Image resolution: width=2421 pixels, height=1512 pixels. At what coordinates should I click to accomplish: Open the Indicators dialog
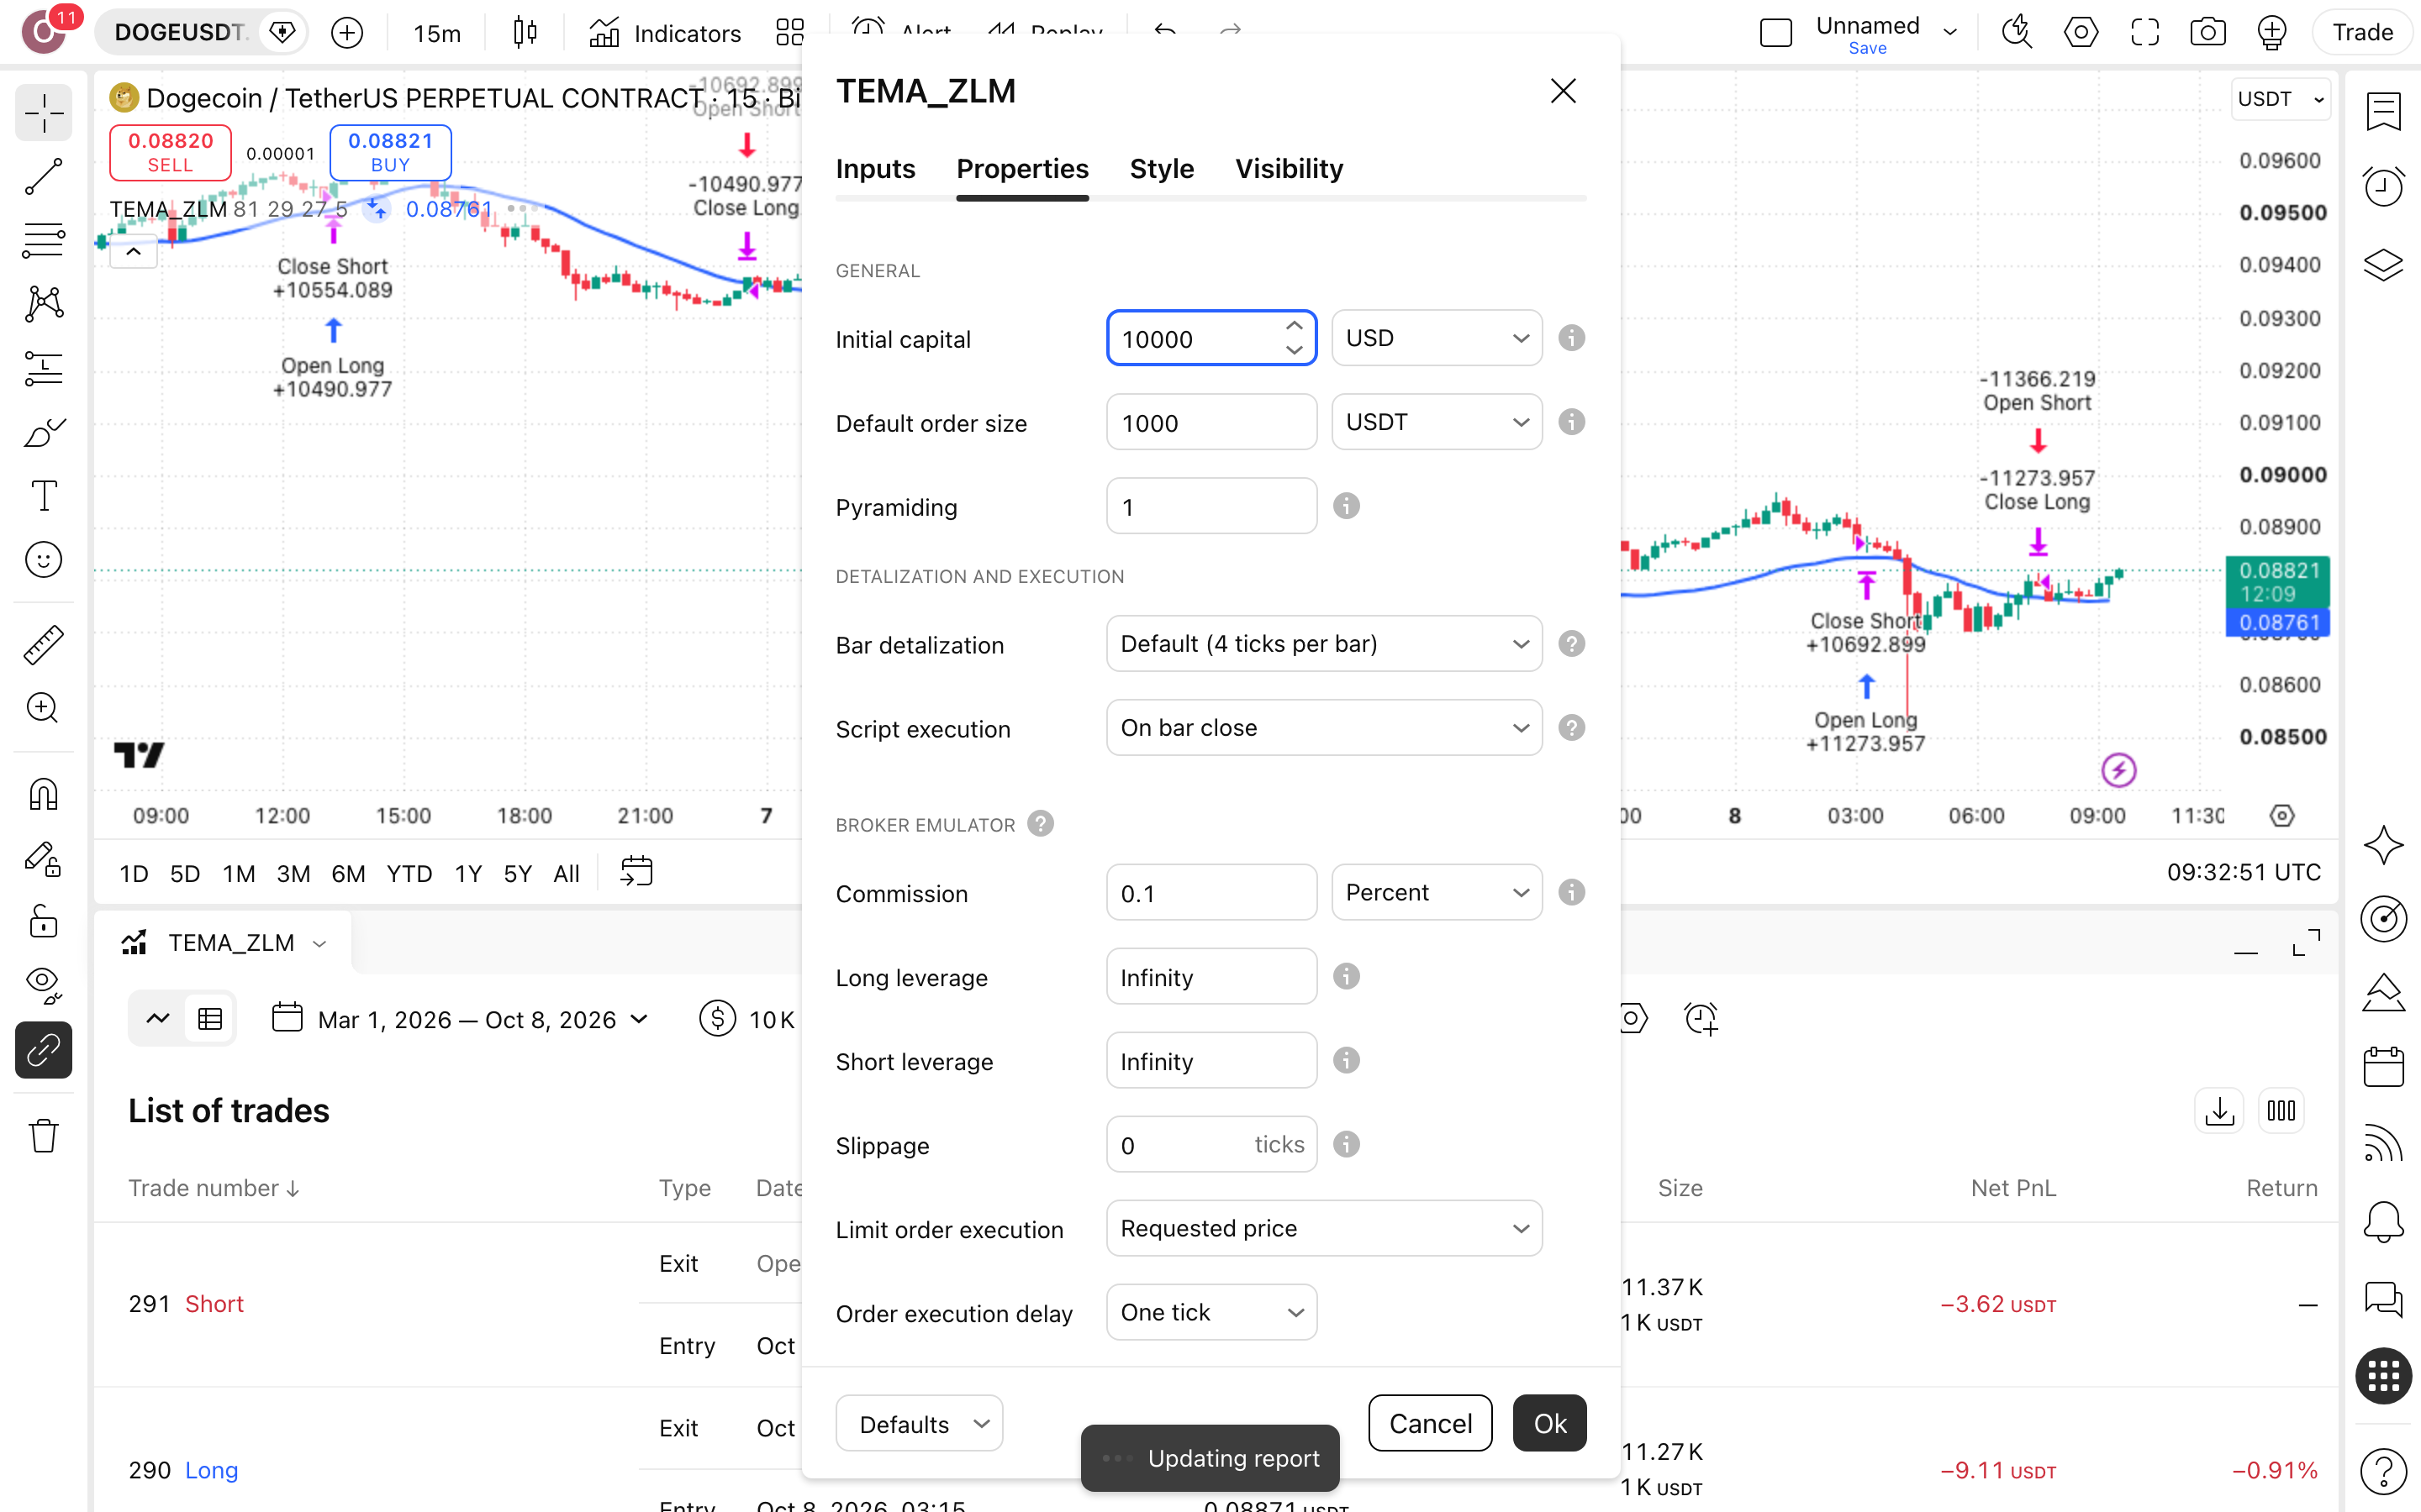[x=665, y=33]
